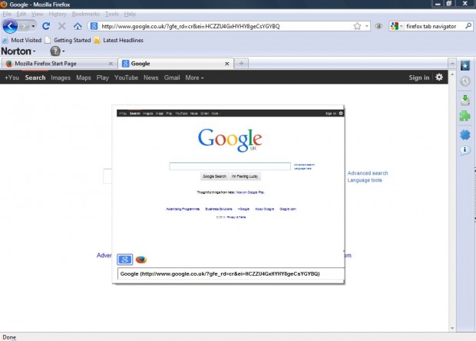
Task: Open a new tab with plus button
Action: click(241, 64)
